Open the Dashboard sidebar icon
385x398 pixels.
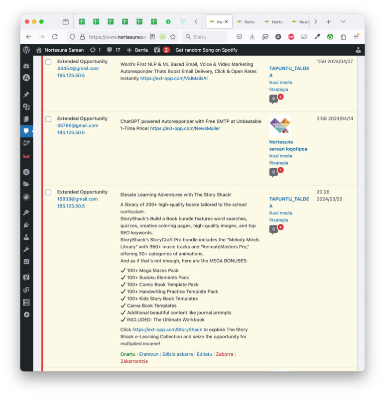point(26,66)
